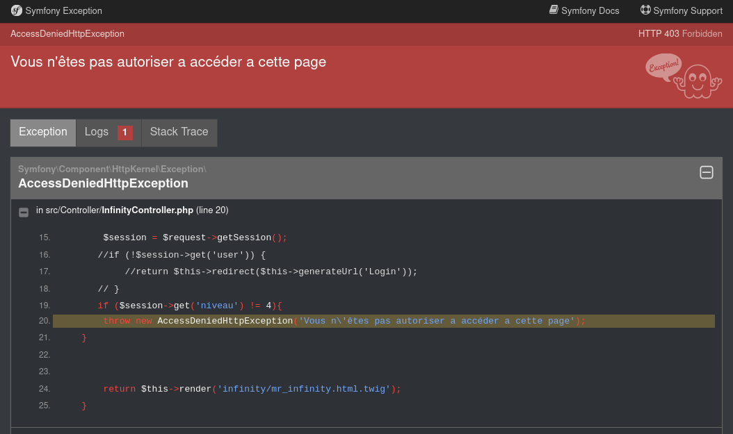This screenshot has width=733, height=434.
Task: Switch to the Stack Trace tab
Action: [179, 132]
